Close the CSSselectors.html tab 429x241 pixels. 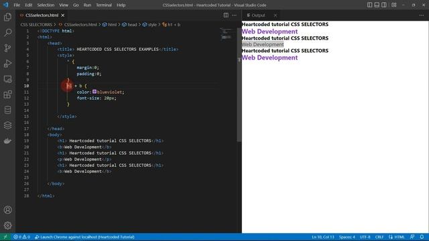coord(63,15)
